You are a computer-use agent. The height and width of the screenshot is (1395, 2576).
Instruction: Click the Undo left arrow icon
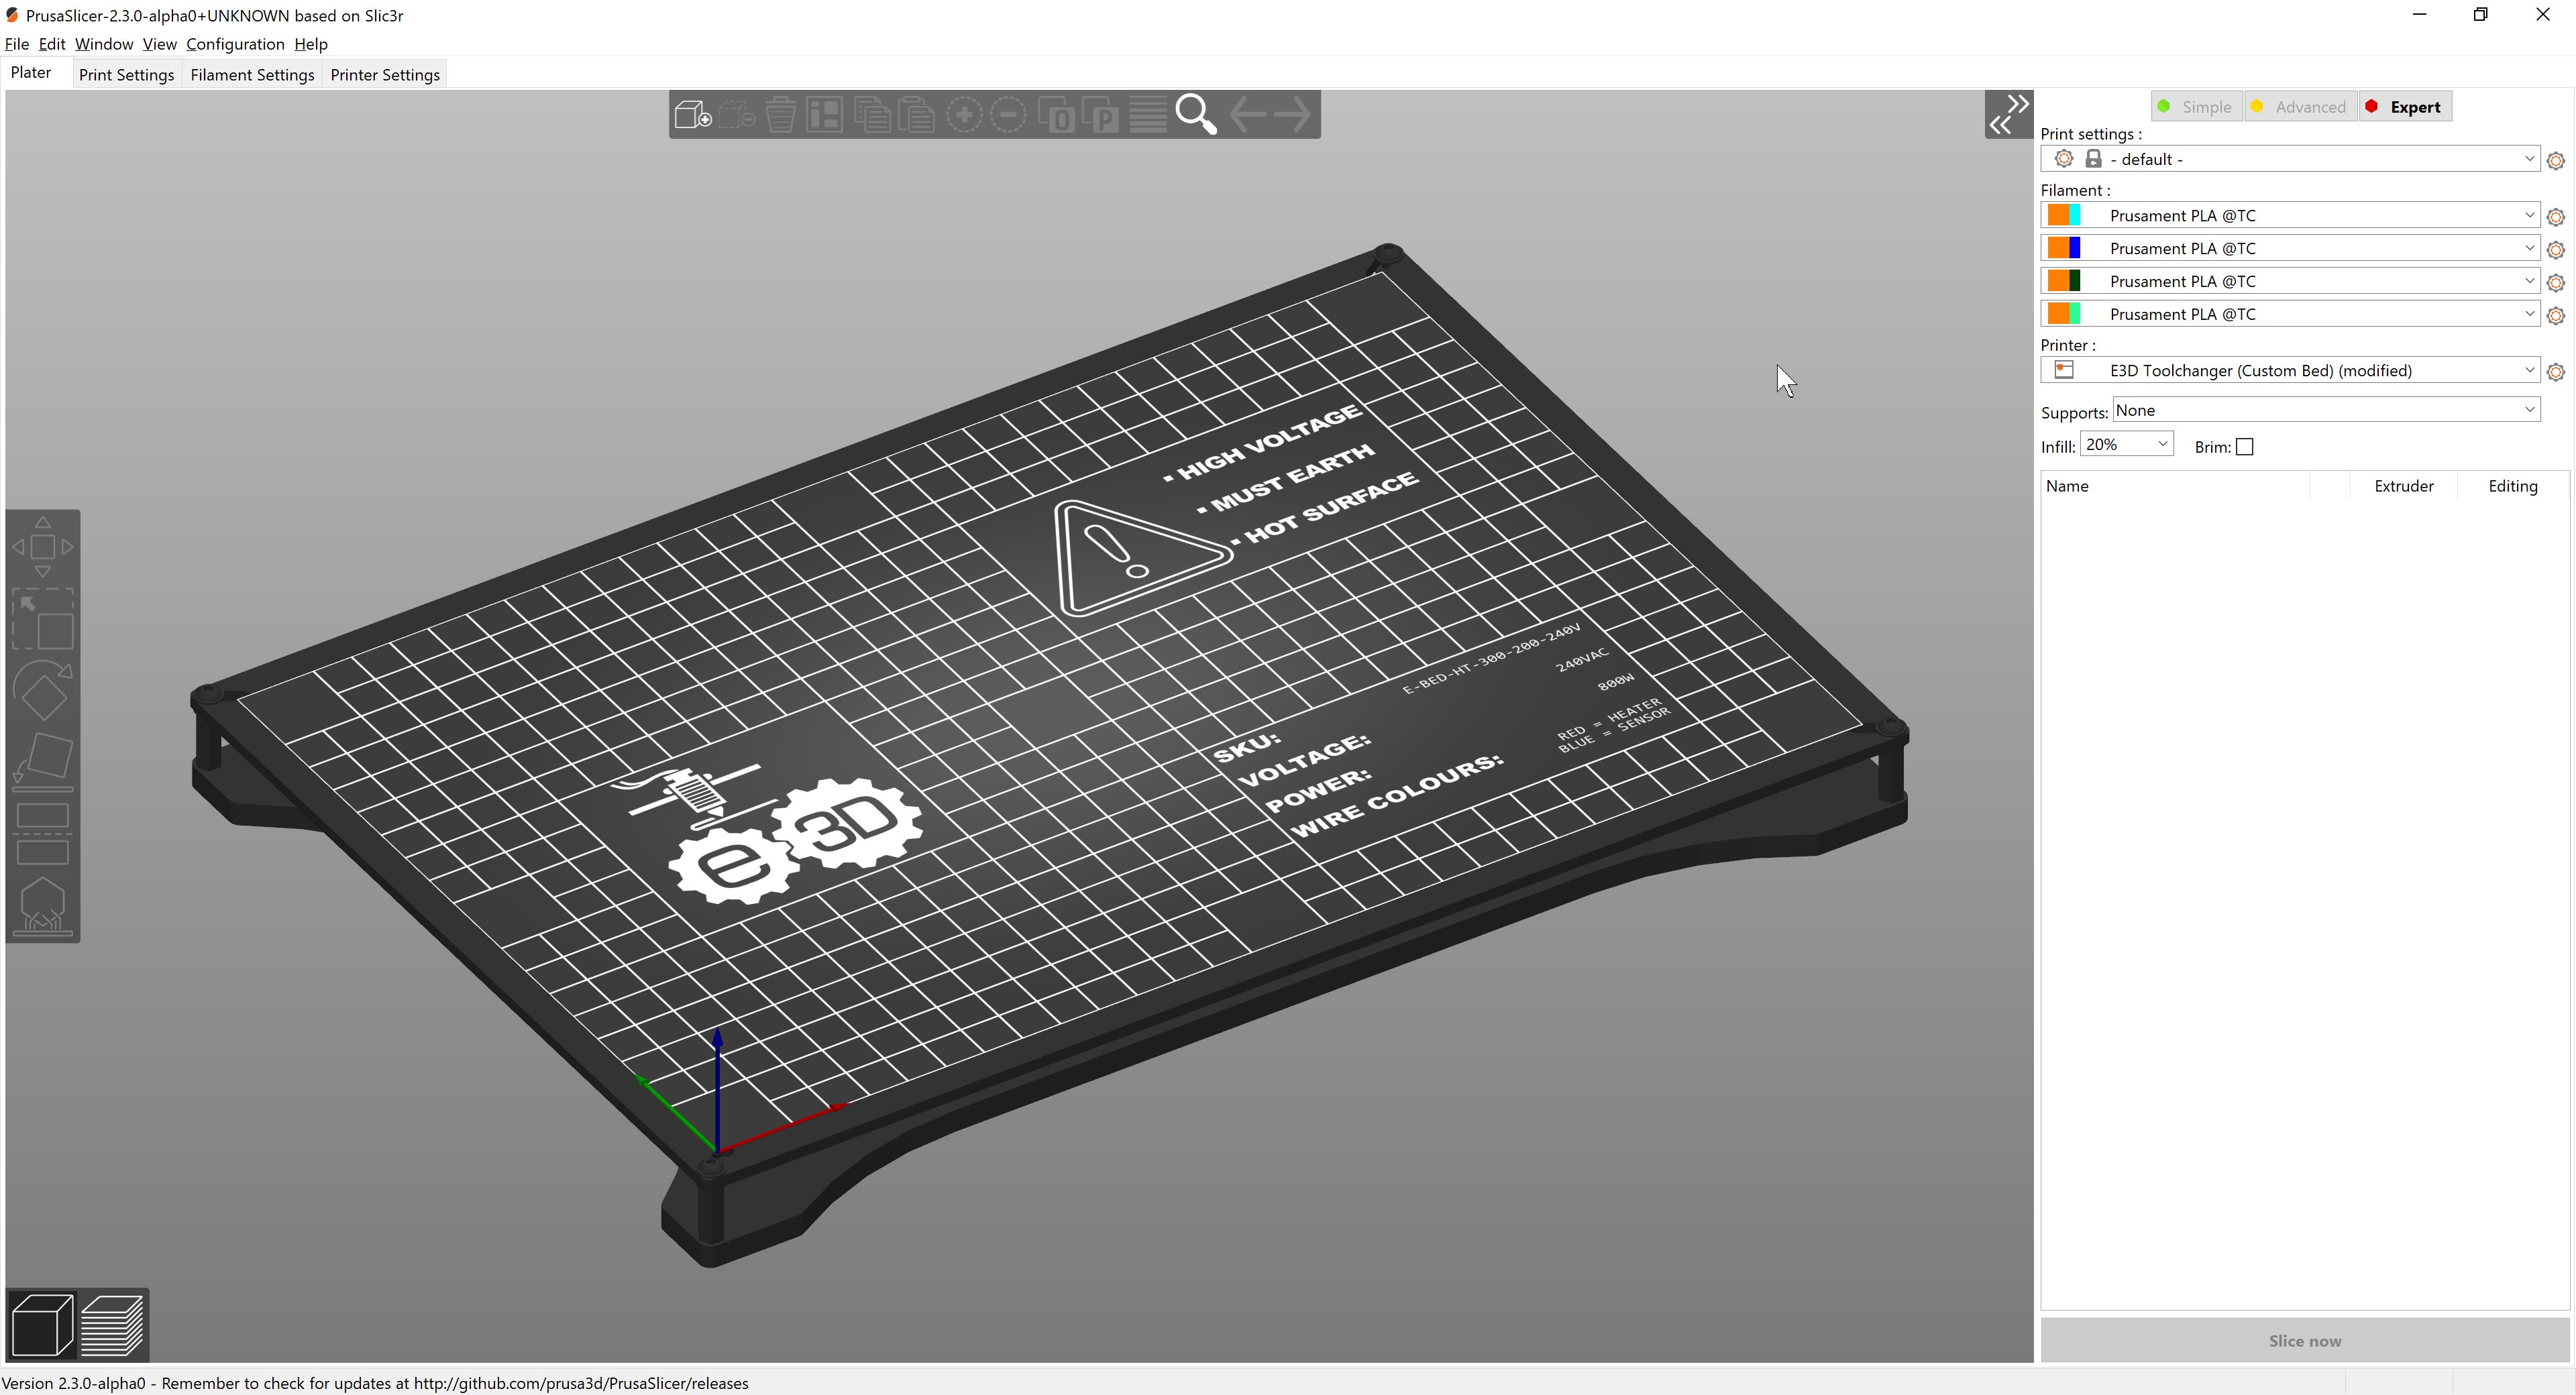[1248, 114]
